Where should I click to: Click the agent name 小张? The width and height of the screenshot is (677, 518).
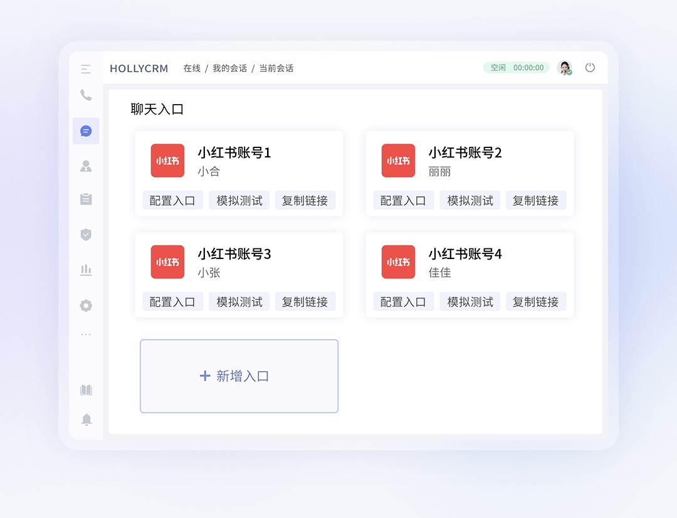coord(209,273)
